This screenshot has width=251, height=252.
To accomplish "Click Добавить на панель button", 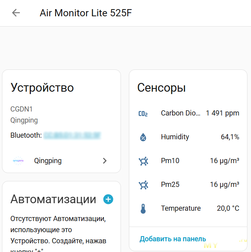I will (172, 239).
